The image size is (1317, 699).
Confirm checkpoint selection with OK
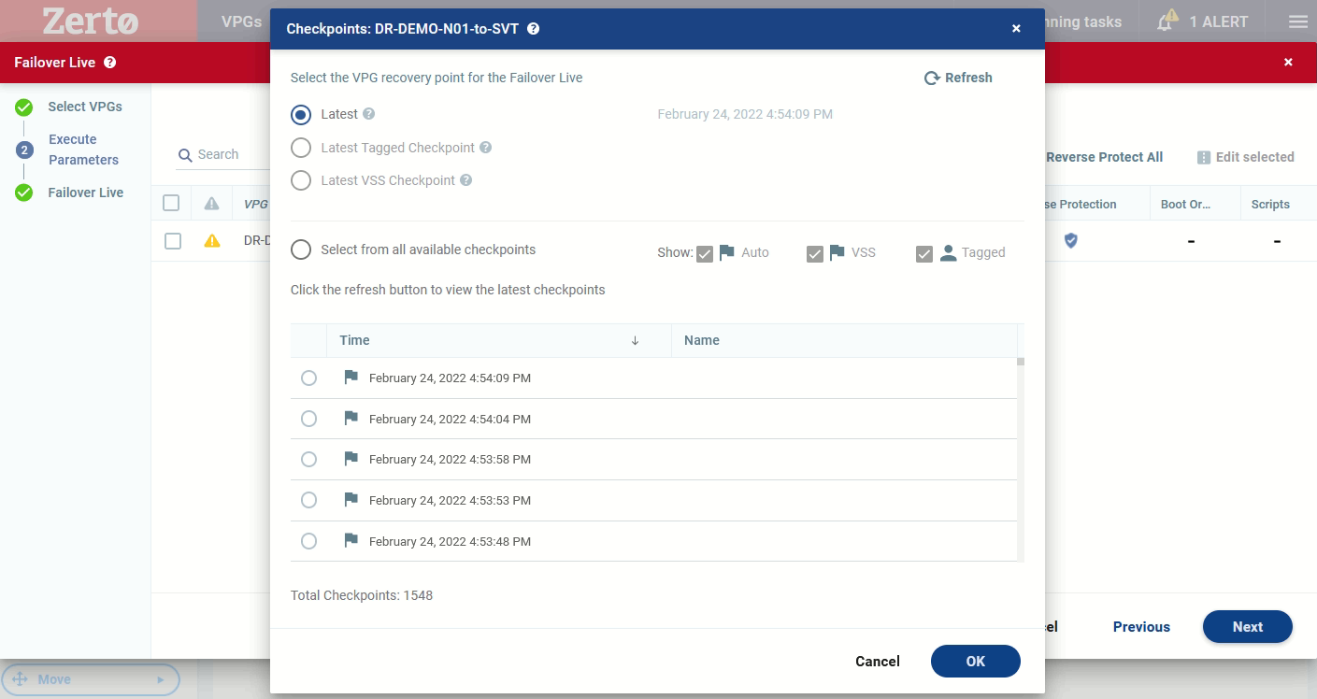coord(976,662)
